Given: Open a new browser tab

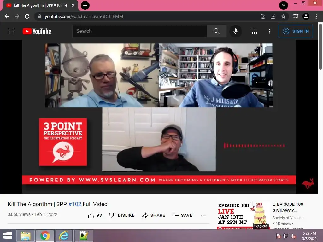Looking at the screenshot, I should [85, 5].
